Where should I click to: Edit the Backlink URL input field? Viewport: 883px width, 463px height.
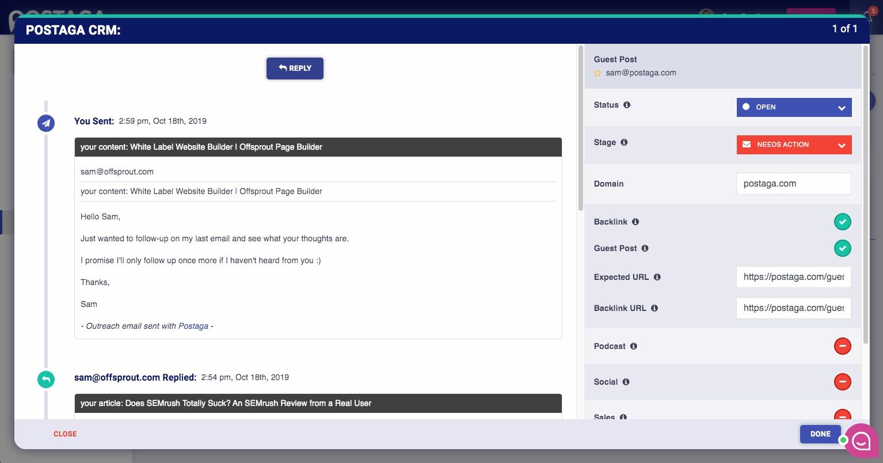click(x=793, y=308)
